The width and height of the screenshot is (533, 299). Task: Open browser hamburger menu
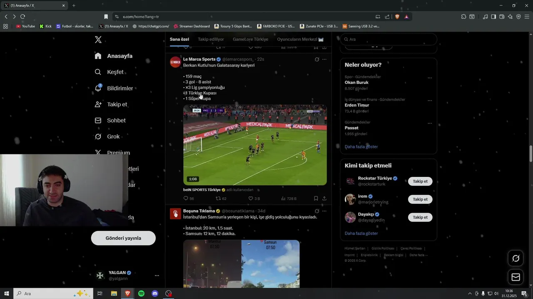(x=527, y=17)
